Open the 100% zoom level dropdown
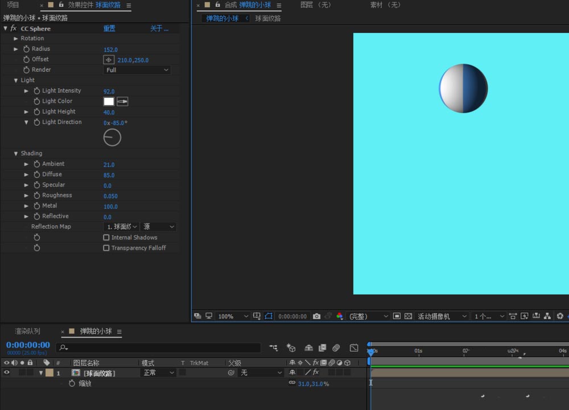The width and height of the screenshot is (569, 410). (233, 316)
